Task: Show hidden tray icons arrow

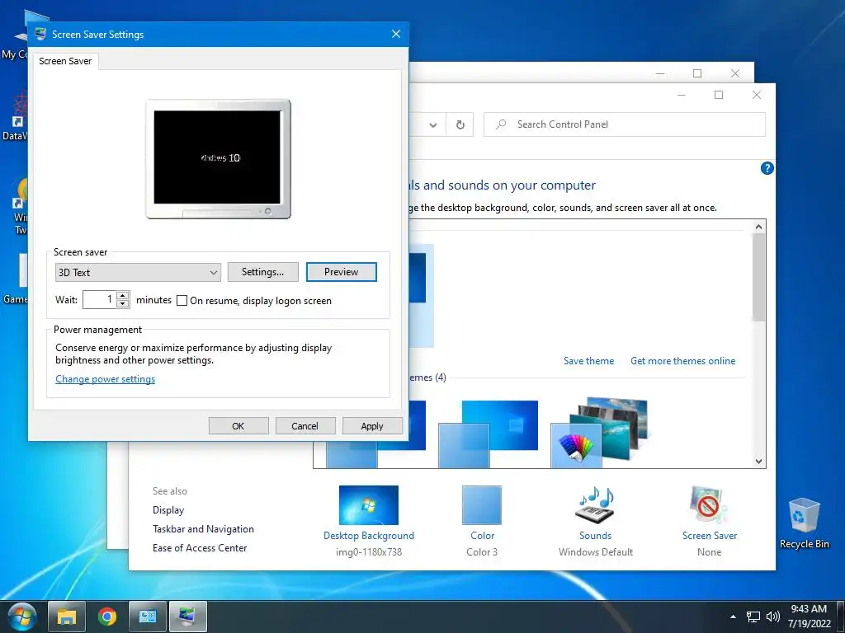Action: (733, 617)
